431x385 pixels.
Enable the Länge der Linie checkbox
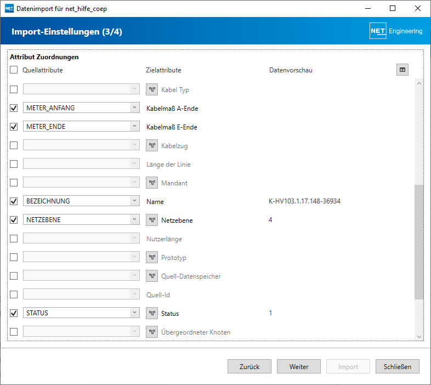[14, 164]
